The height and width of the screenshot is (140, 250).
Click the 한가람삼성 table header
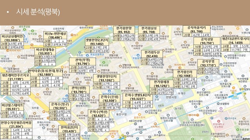(x=149, y=30)
